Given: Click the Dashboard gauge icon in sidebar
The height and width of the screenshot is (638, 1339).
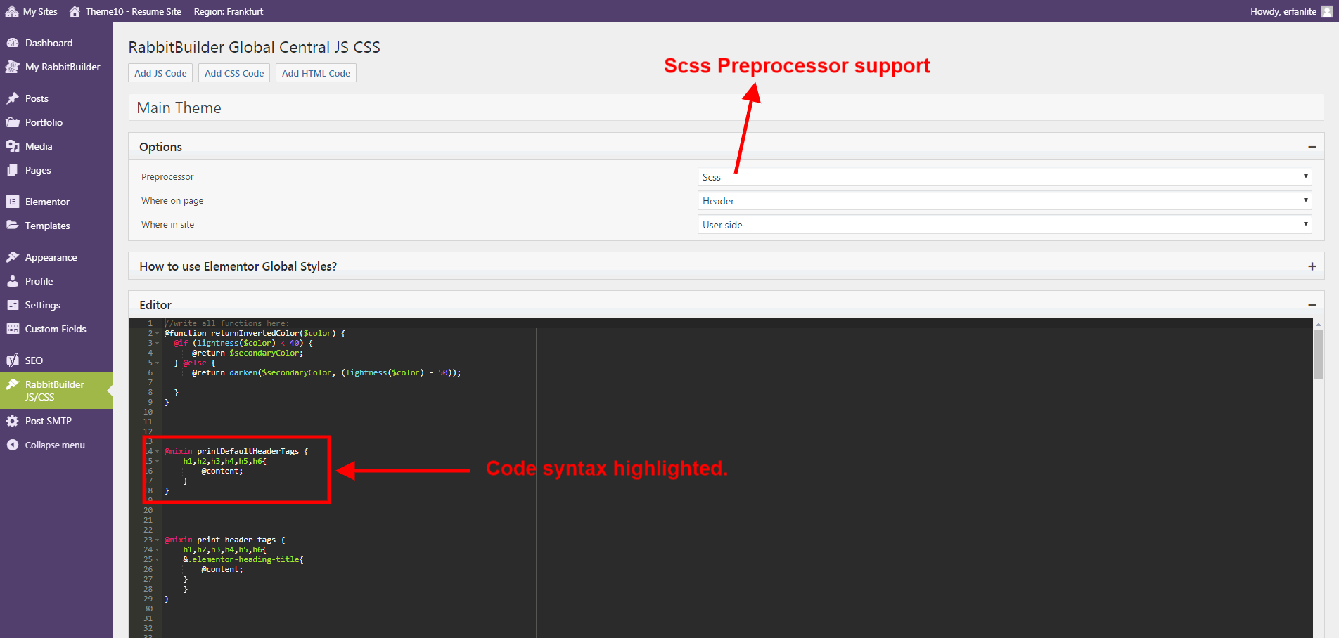Looking at the screenshot, I should pos(13,43).
